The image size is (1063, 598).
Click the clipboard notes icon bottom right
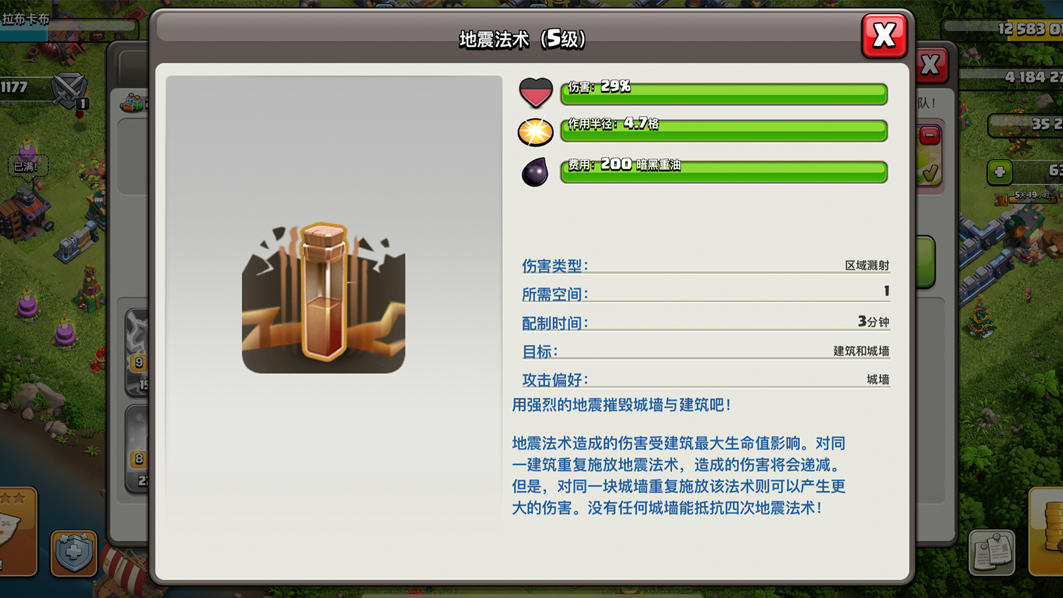(992, 552)
